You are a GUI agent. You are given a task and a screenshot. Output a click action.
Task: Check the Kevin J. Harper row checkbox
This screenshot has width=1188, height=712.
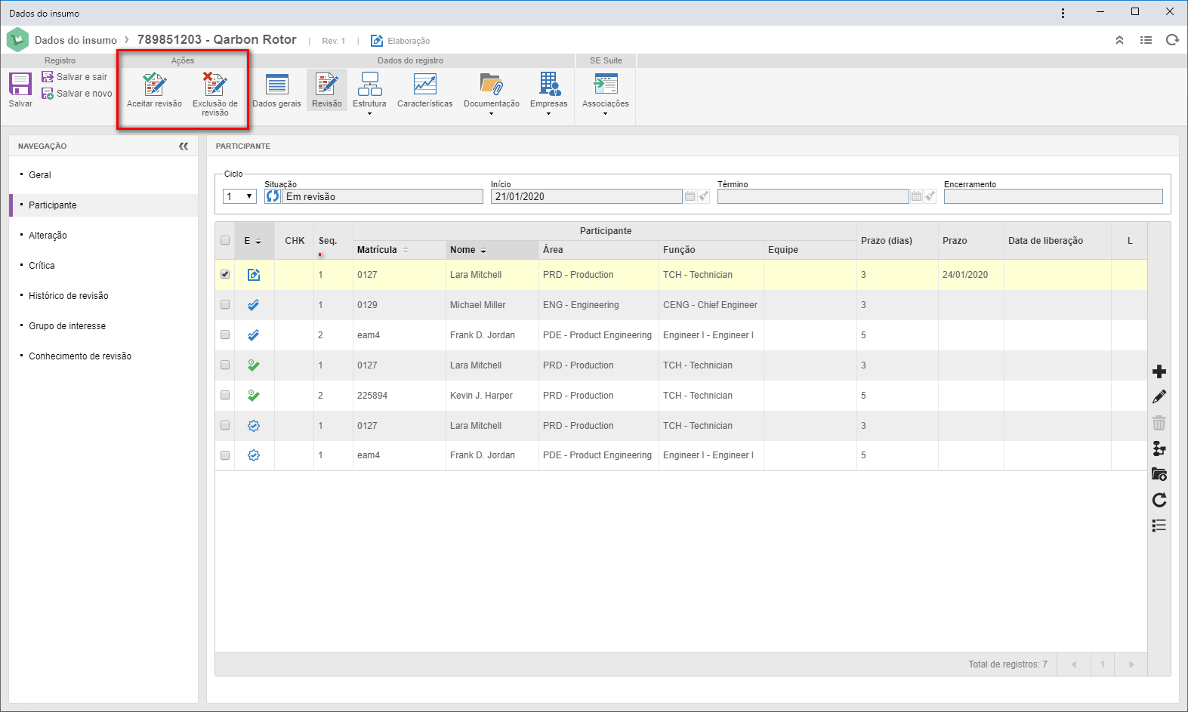click(225, 396)
